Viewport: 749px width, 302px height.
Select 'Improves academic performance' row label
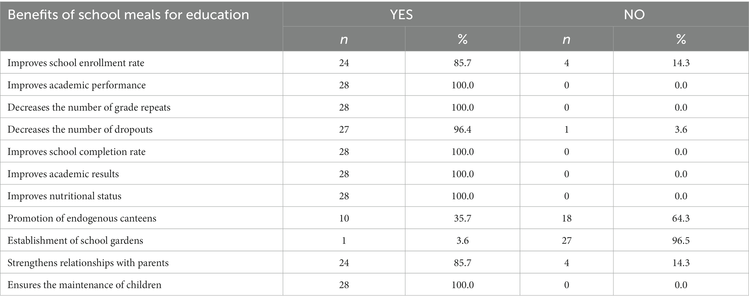coord(76,85)
